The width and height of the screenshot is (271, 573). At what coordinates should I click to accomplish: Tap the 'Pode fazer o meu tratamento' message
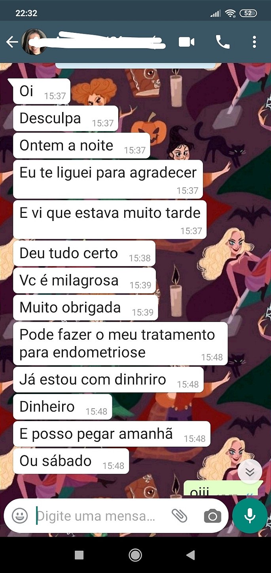[x=120, y=343]
